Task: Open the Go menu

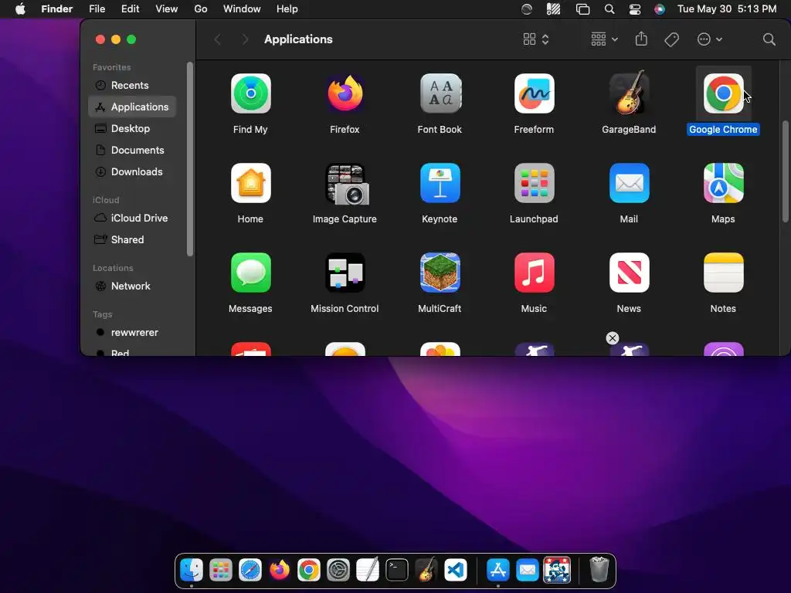Action: [201, 9]
